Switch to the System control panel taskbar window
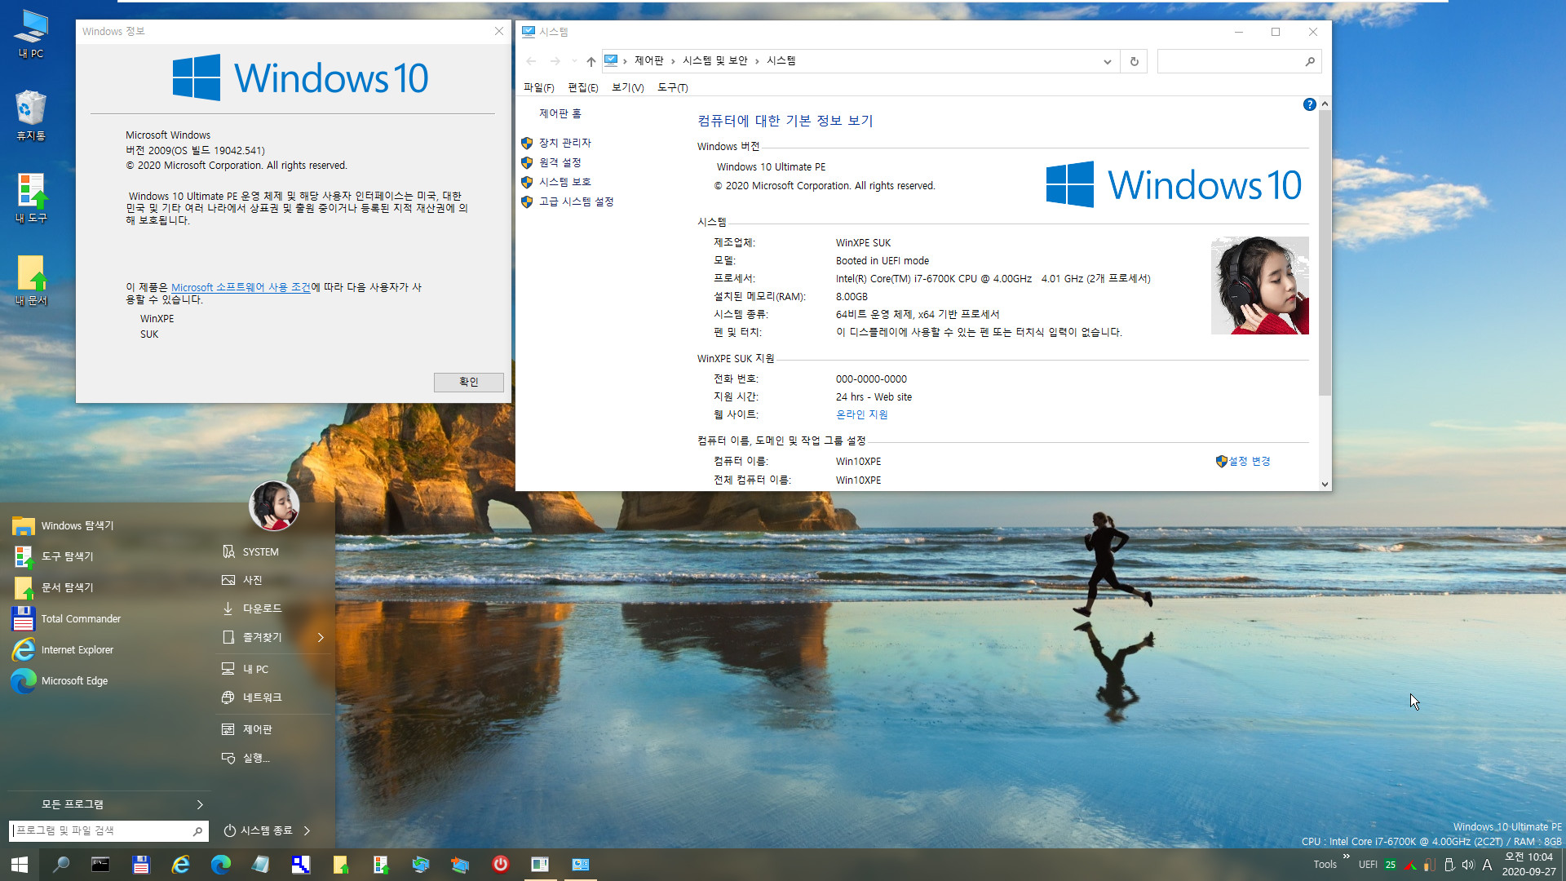Image resolution: width=1566 pixels, height=881 pixels. (580, 865)
